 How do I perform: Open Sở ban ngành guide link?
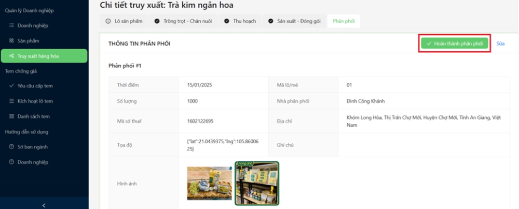[x=44, y=147]
